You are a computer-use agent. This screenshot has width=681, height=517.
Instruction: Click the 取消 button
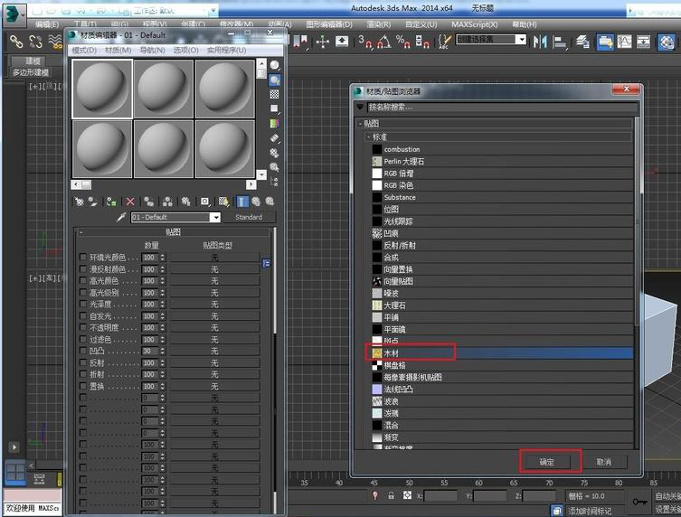point(603,462)
